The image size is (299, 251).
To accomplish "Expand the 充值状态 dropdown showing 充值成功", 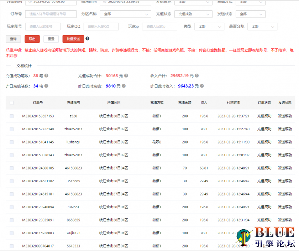I will point(193,14).
